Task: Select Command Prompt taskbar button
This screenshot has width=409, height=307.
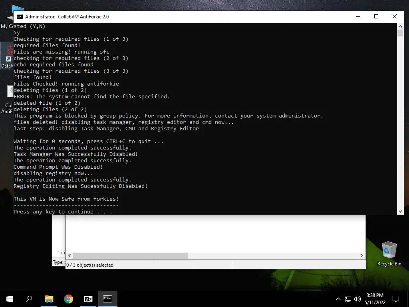Action: 107,299
